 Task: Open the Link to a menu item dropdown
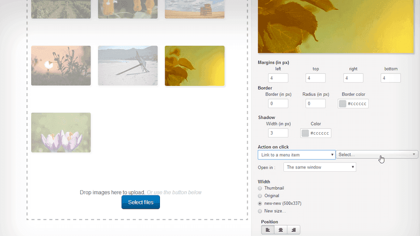296,155
